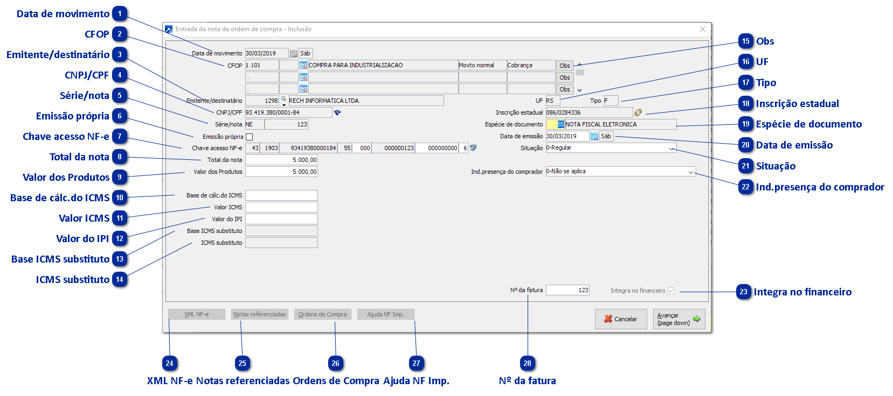
Task: Open the calendar beside Data de emissão
Action: coord(594,136)
